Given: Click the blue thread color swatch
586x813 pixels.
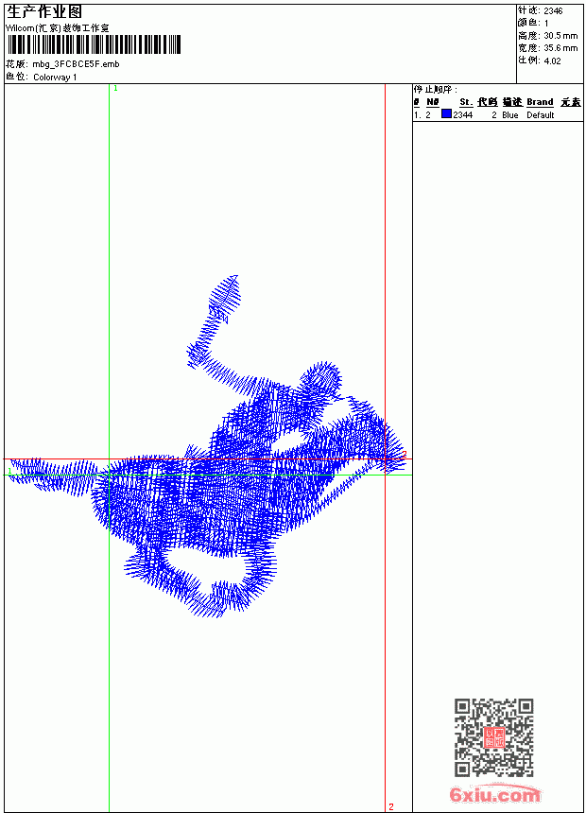Looking at the screenshot, I should click(446, 114).
